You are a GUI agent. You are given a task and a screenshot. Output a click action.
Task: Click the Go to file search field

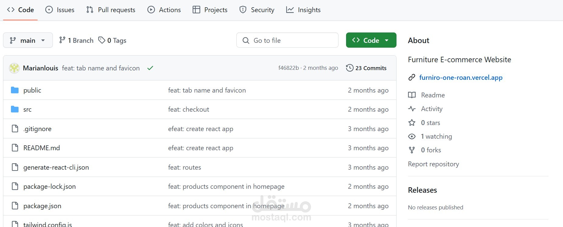pos(287,40)
